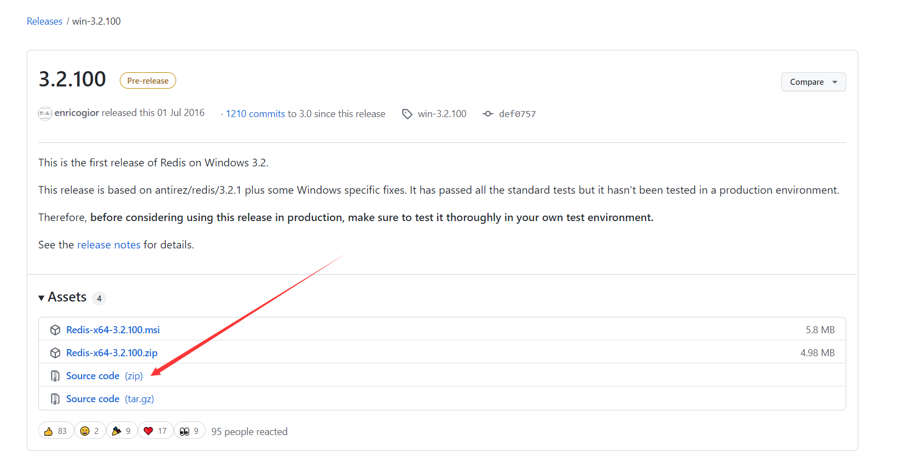Open the 1210 commits link

point(255,114)
